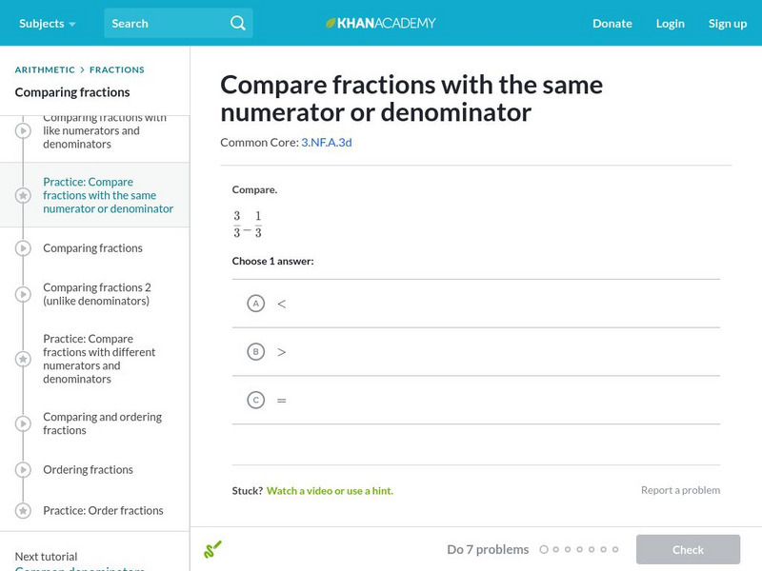
Task: Click the green scratchpad pencil icon
Action: pos(212,549)
